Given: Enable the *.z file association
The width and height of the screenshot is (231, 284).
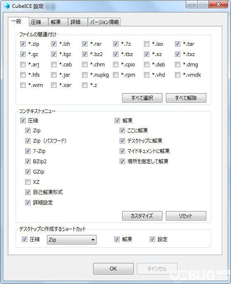Looking at the screenshot, I should 85,85.
